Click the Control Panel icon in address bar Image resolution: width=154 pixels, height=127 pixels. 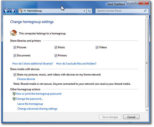(x=21, y=11)
